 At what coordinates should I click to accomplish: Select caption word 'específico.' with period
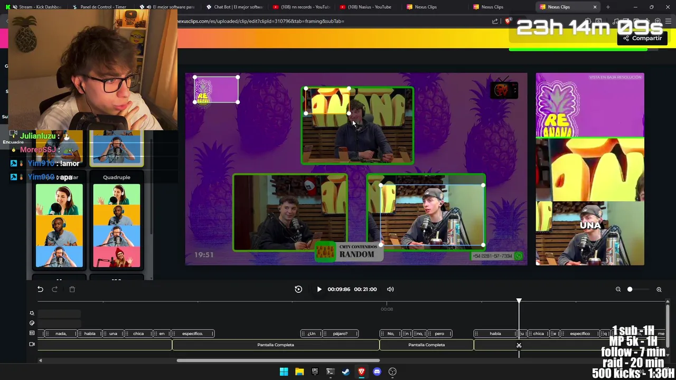tap(192, 334)
